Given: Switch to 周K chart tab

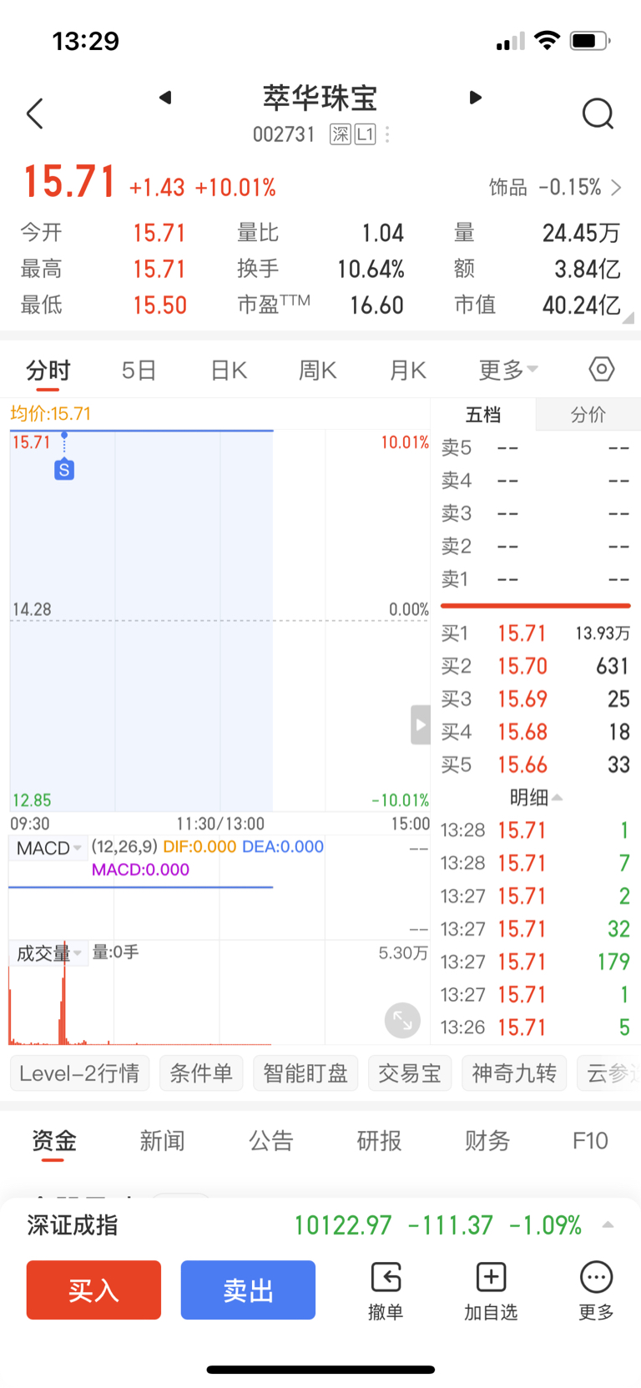Looking at the screenshot, I should pyautogui.click(x=318, y=370).
